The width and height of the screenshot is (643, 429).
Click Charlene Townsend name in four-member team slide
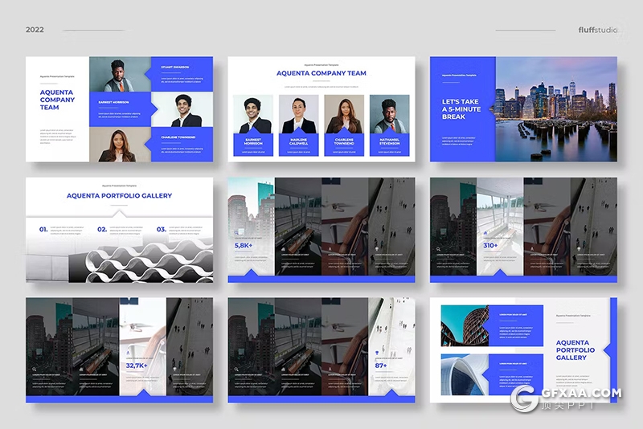point(343,145)
